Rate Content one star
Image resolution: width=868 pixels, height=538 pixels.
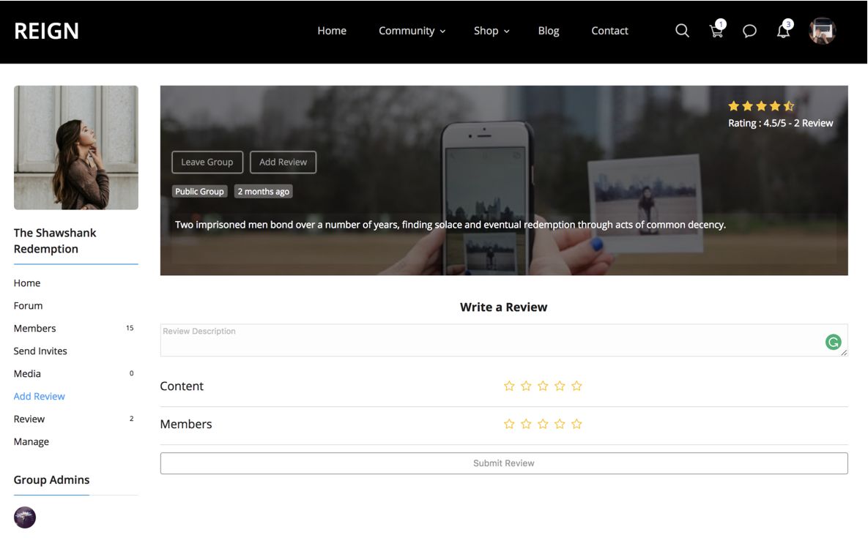[x=509, y=386]
